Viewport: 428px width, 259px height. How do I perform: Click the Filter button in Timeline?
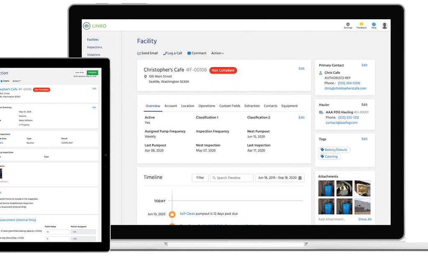pos(200,178)
